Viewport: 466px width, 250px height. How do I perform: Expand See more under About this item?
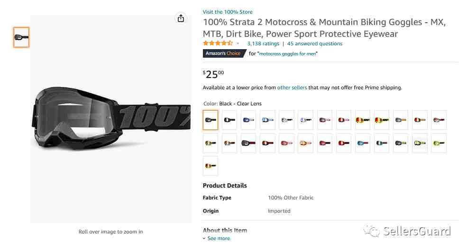(x=216, y=238)
